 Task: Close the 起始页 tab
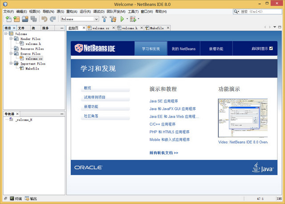(84, 28)
